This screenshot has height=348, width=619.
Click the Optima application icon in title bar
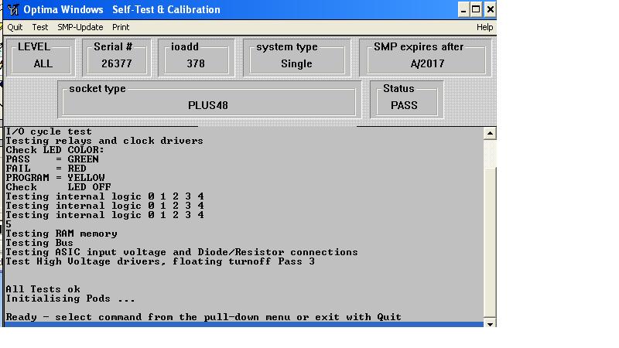pyautogui.click(x=13, y=9)
